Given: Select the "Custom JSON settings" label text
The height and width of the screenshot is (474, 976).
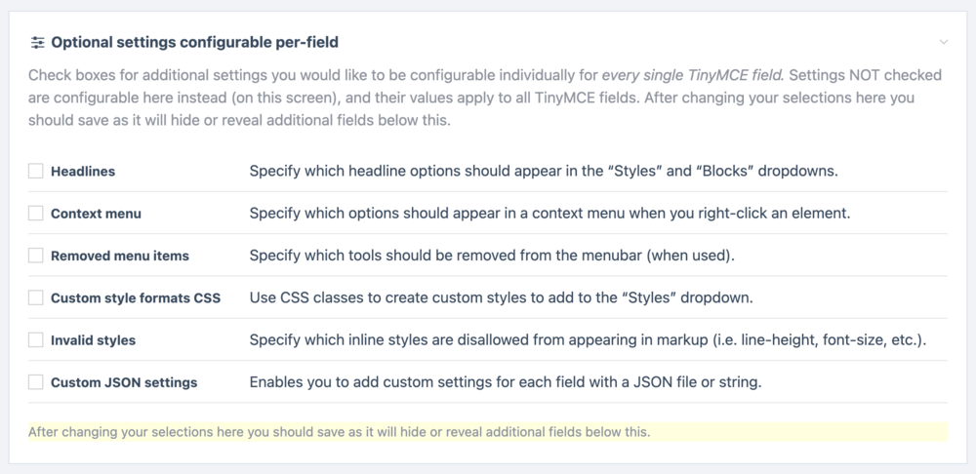Looking at the screenshot, I should click(124, 382).
